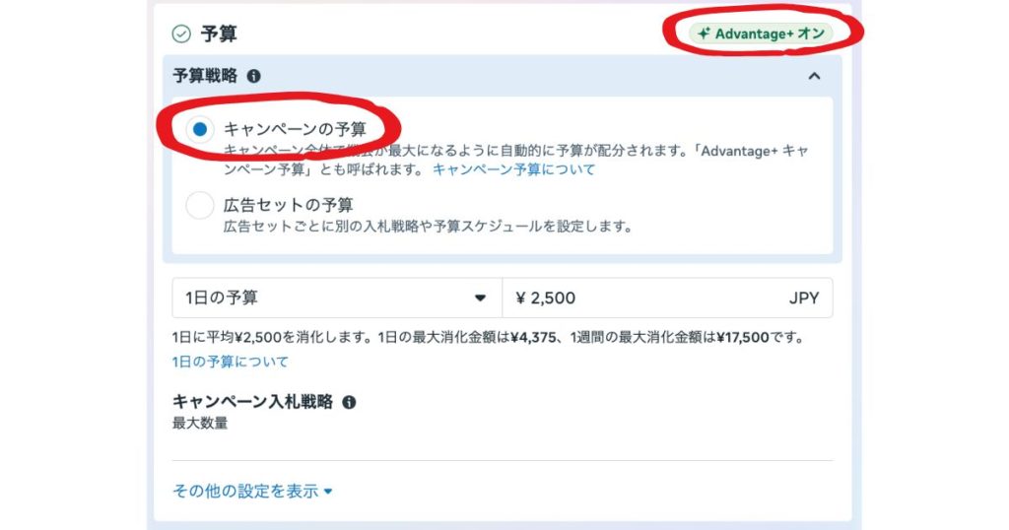The image size is (1009, 530).
Task: Follow the 1日の予算について link
Action: tap(231, 362)
